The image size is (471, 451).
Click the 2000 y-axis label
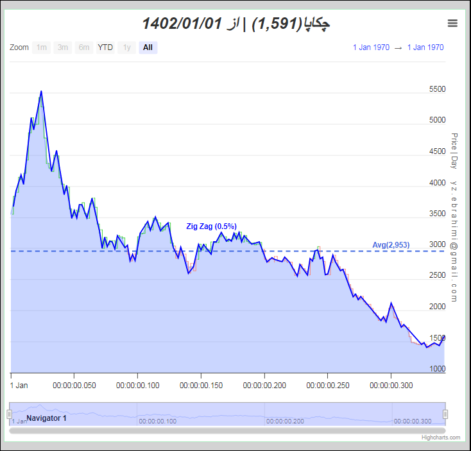pyautogui.click(x=437, y=307)
